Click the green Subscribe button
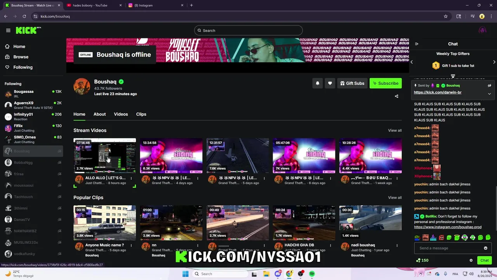 click(386, 83)
